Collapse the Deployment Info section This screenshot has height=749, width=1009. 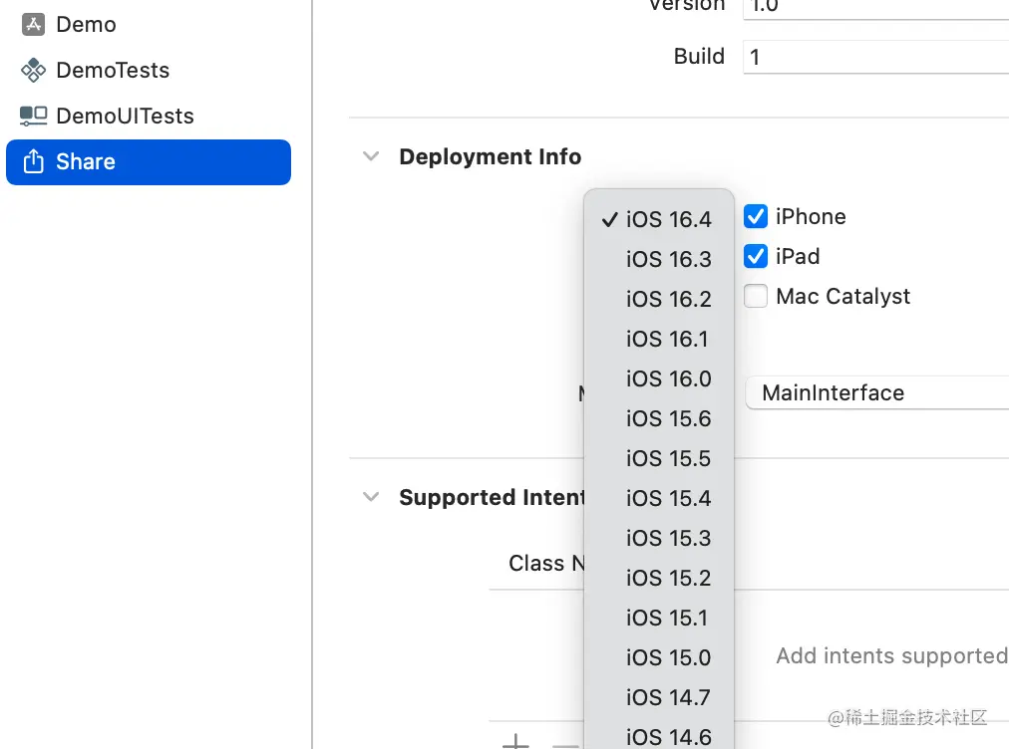pos(371,156)
